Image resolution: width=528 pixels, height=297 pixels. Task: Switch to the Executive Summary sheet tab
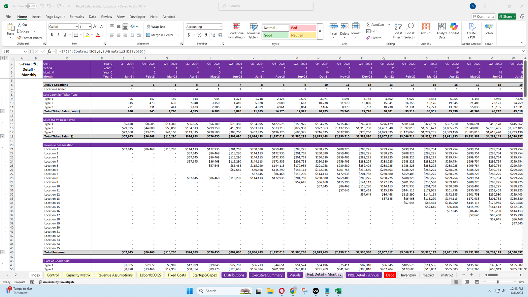[x=267, y=275]
